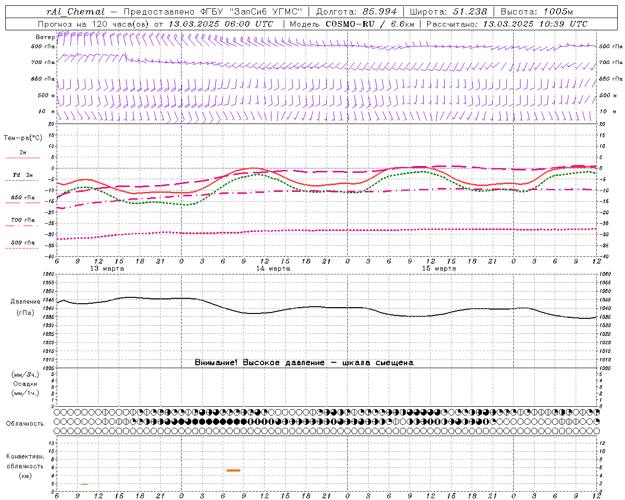Select forecast start 13.03.2025 06:00 UTC
The image size is (625, 500).
[220, 24]
